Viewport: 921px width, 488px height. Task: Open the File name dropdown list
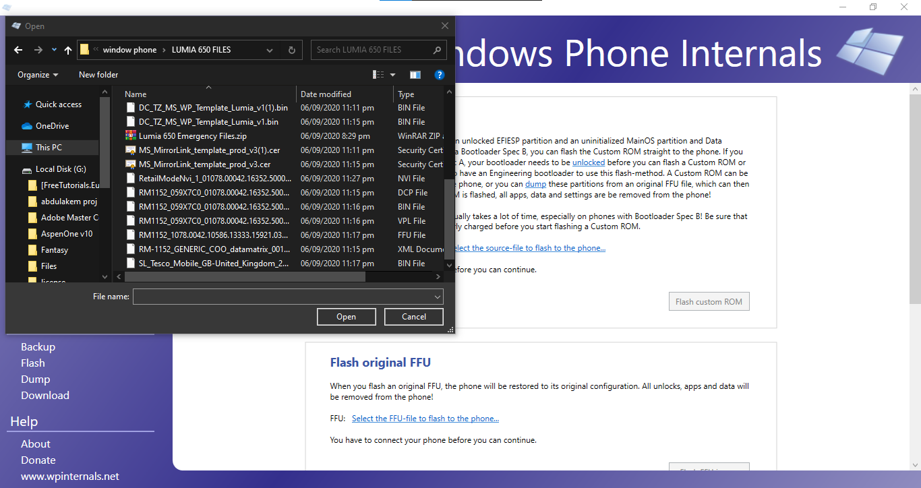438,297
